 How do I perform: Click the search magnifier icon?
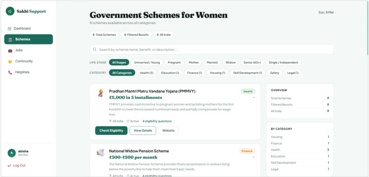[x=95, y=49]
